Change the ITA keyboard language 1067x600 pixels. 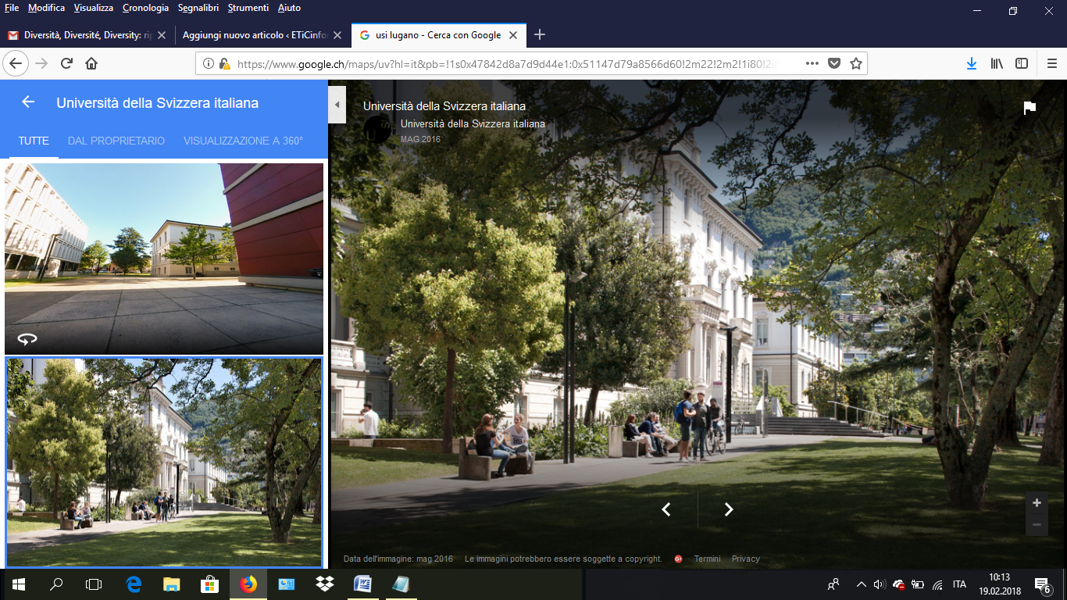(x=959, y=584)
